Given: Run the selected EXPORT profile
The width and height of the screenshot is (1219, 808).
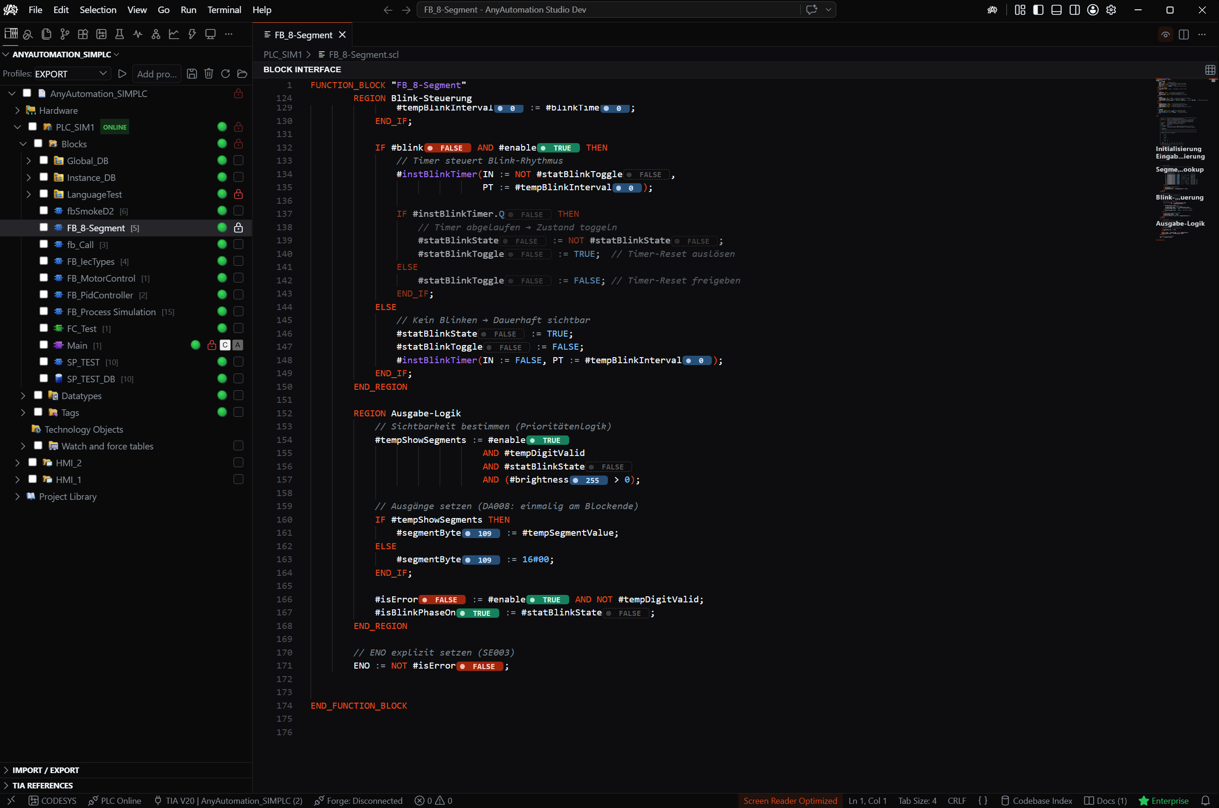Looking at the screenshot, I should click(x=122, y=74).
